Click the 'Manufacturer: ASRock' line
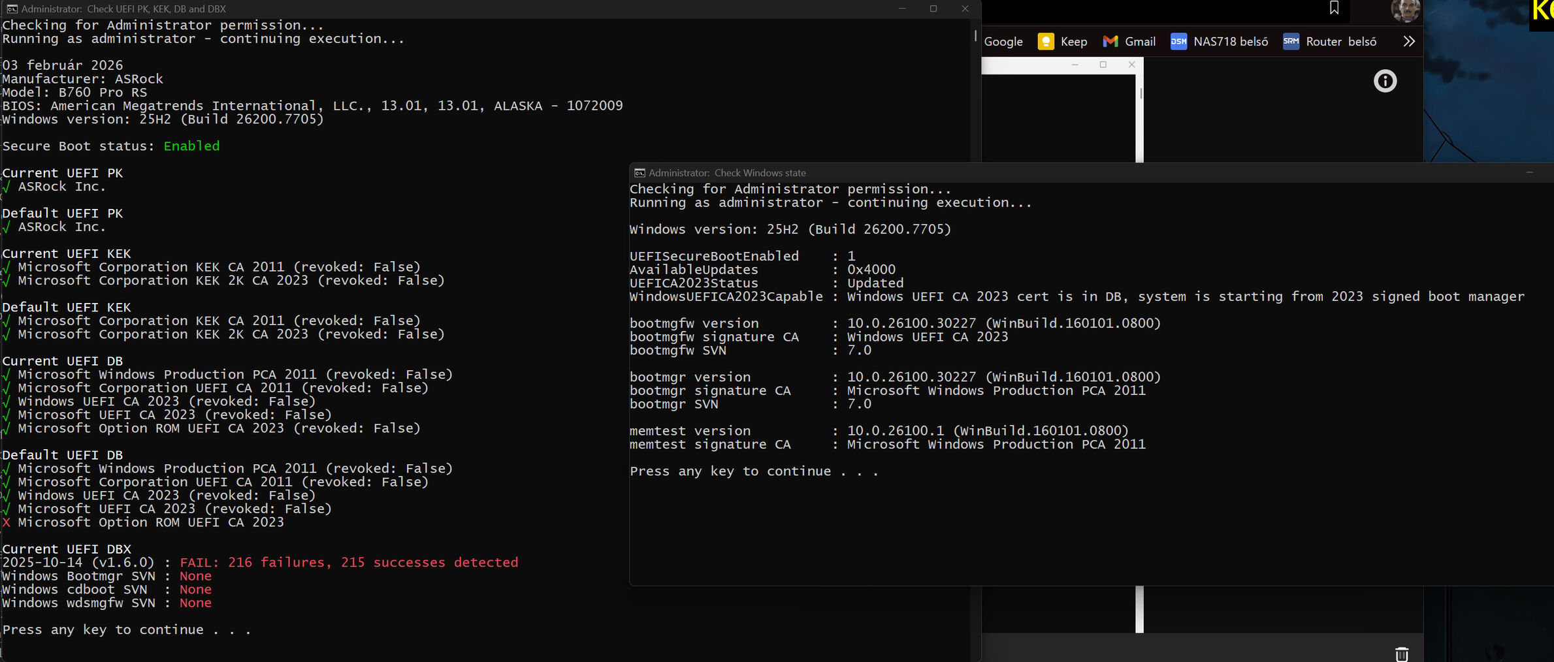This screenshot has height=662, width=1554. 82,79
